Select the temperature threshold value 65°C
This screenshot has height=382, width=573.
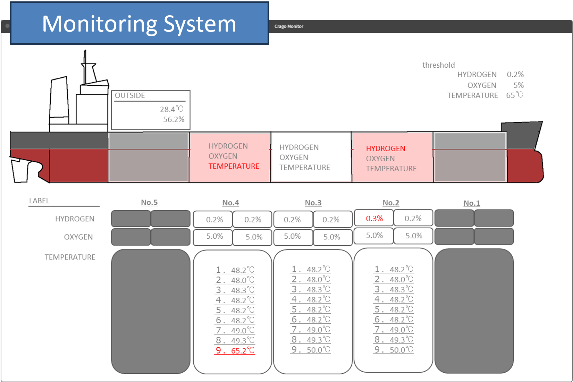point(514,95)
